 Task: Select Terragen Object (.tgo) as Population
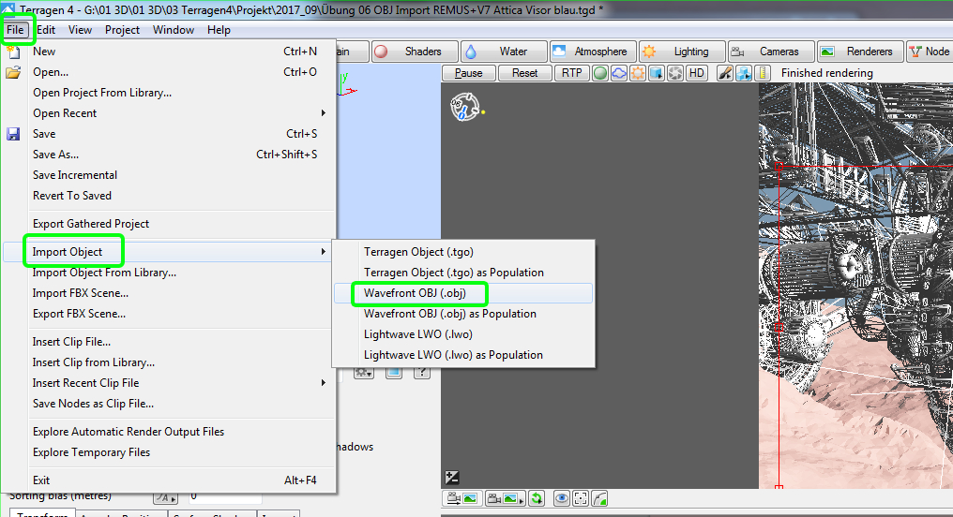463,273
